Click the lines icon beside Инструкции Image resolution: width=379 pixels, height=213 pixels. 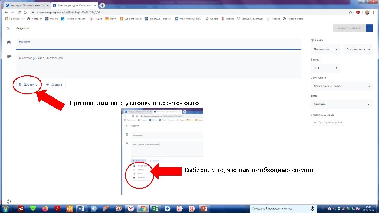(9, 56)
